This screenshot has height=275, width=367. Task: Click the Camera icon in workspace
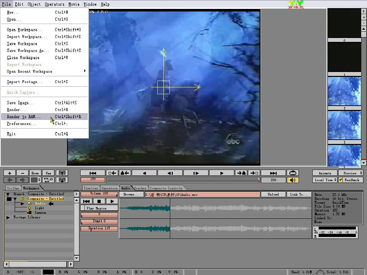(29, 213)
